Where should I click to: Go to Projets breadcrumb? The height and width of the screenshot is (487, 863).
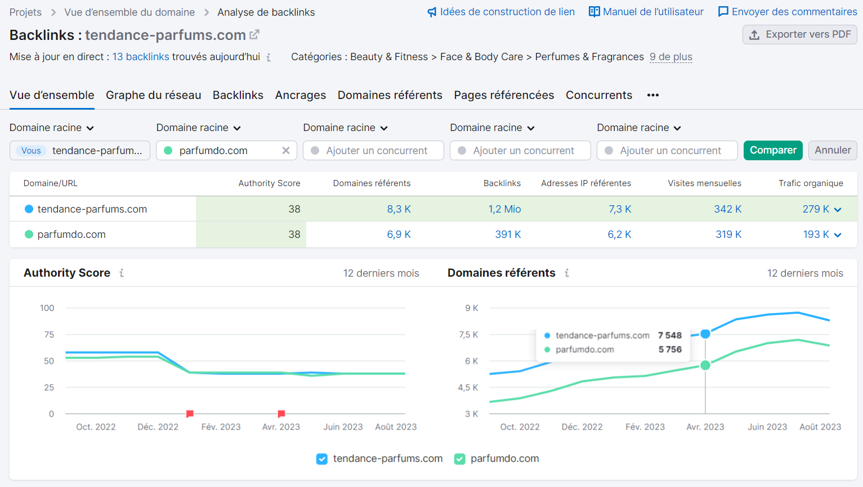pyautogui.click(x=25, y=12)
